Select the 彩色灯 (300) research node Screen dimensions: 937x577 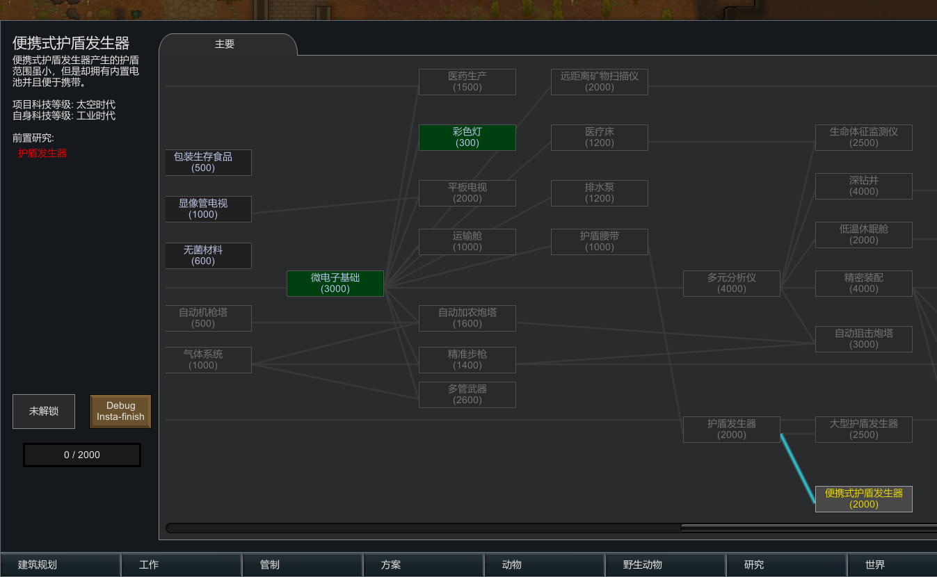pos(467,137)
